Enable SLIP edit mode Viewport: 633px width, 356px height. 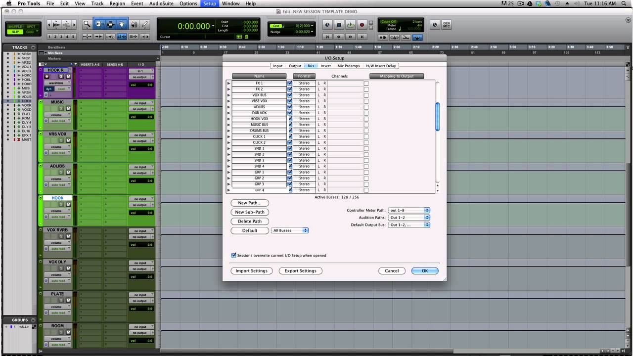(15, 32)
